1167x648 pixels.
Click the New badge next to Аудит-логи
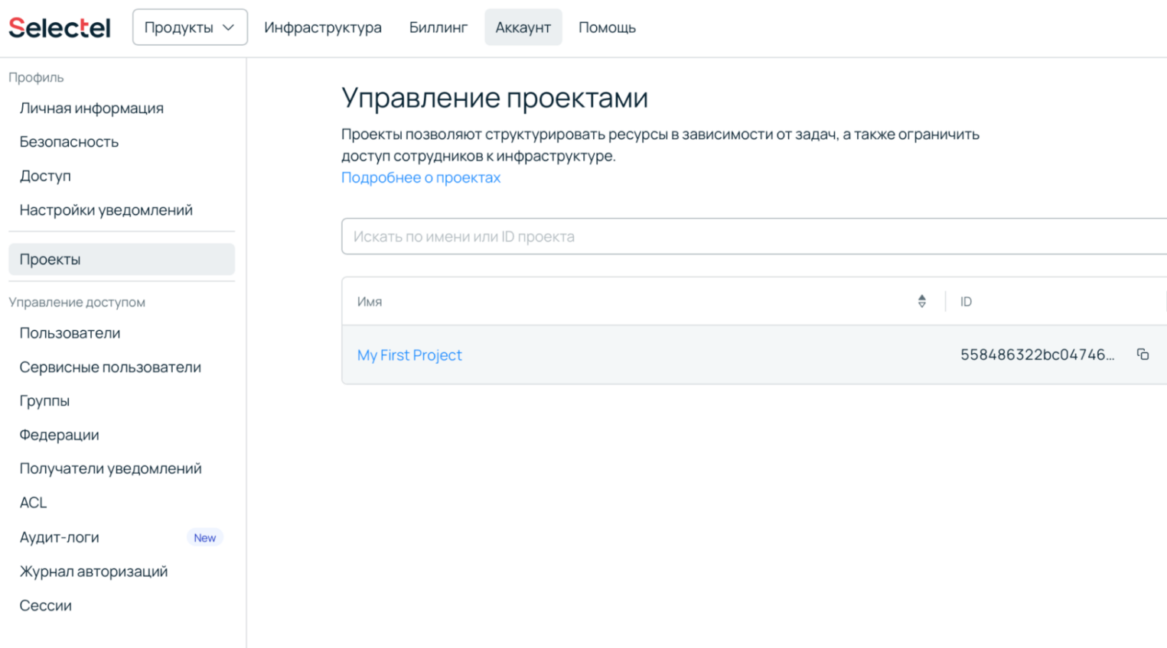coord(204,537)
